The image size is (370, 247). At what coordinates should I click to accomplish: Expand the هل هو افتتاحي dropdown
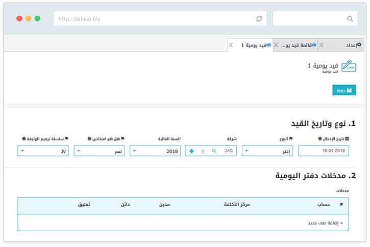tap(99, 151)
